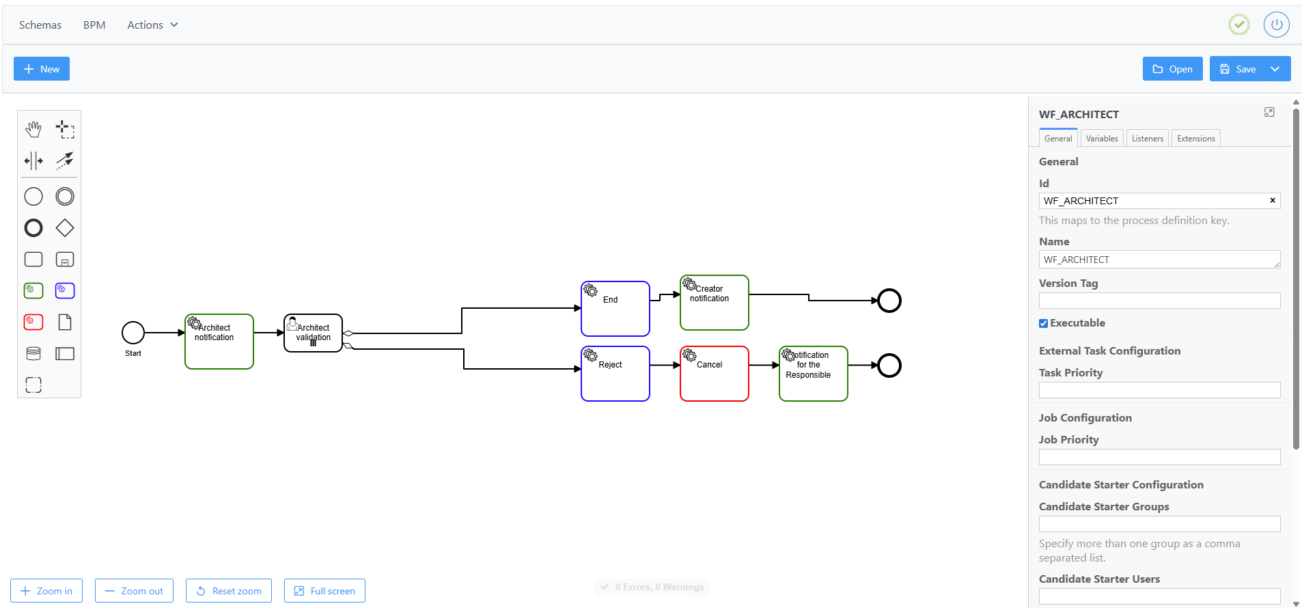The width and height of the screenshot is (1302, 608).
Task: Toggle the Executable checkbox
Action: click(1043, 323)
